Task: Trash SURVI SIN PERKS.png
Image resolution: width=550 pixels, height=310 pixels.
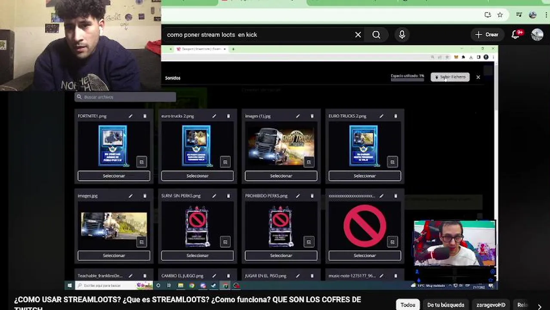Action: (228, 195)
